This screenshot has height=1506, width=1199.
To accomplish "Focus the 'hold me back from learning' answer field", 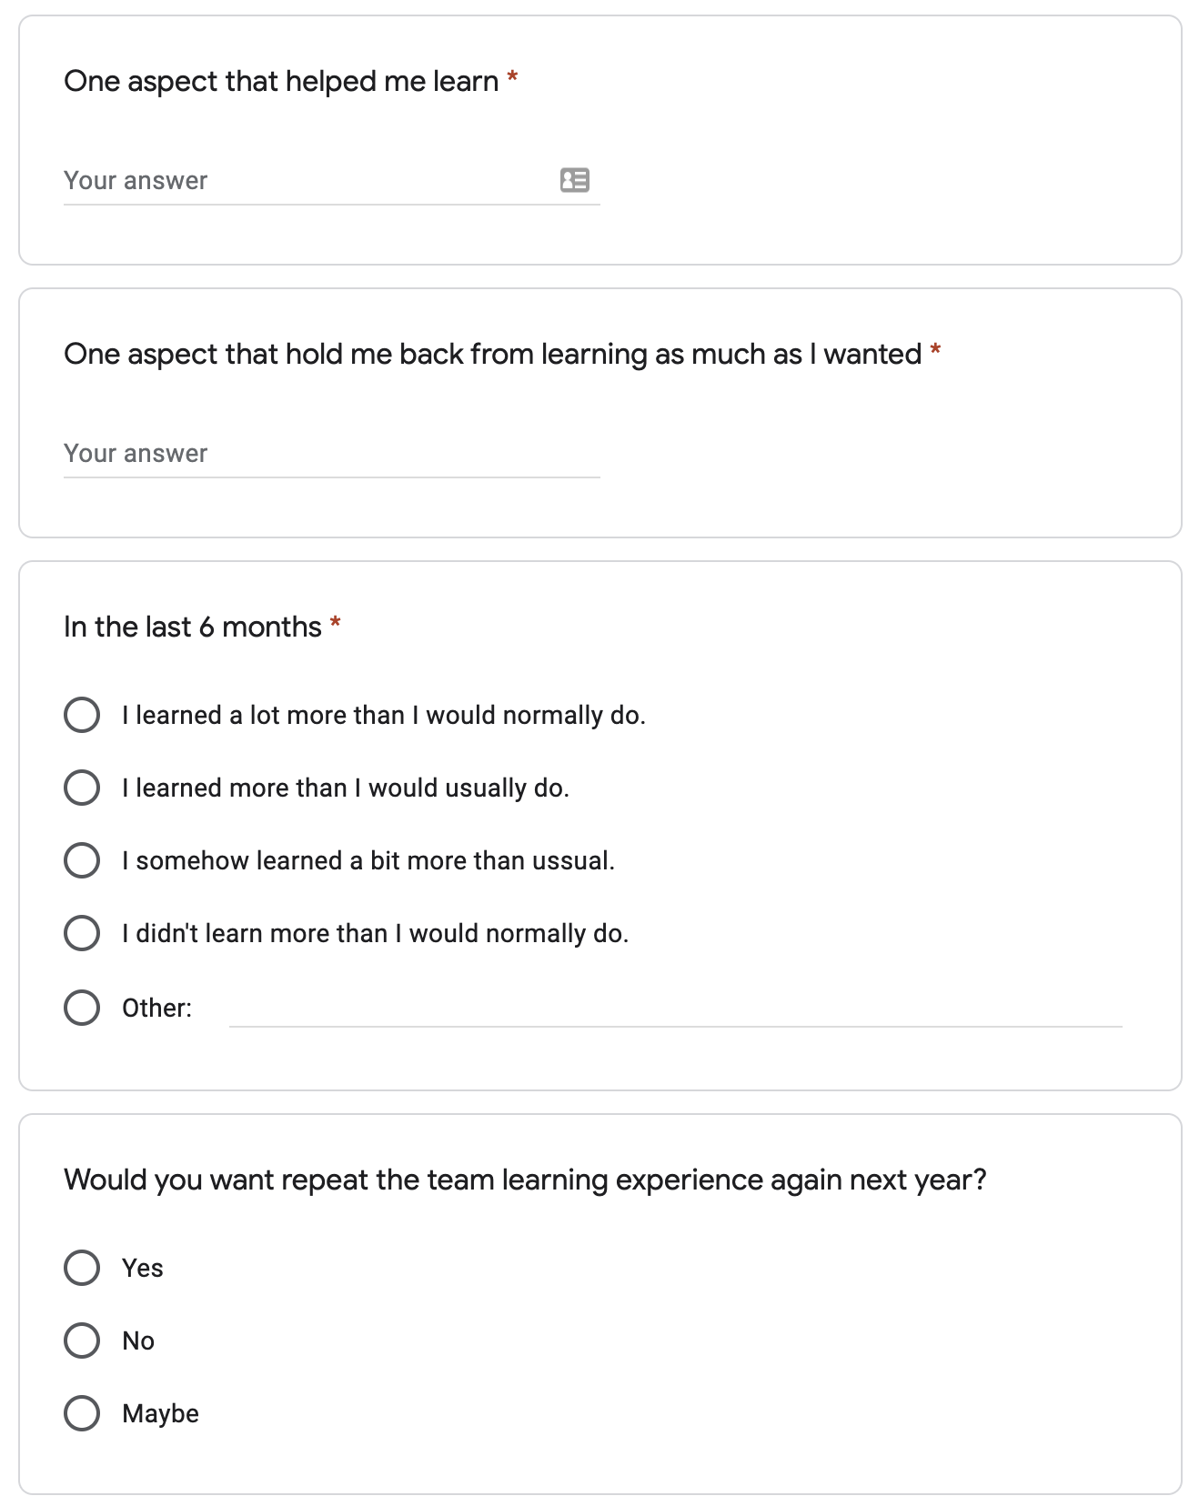I will pyautogui.click(x=331, y=453).
